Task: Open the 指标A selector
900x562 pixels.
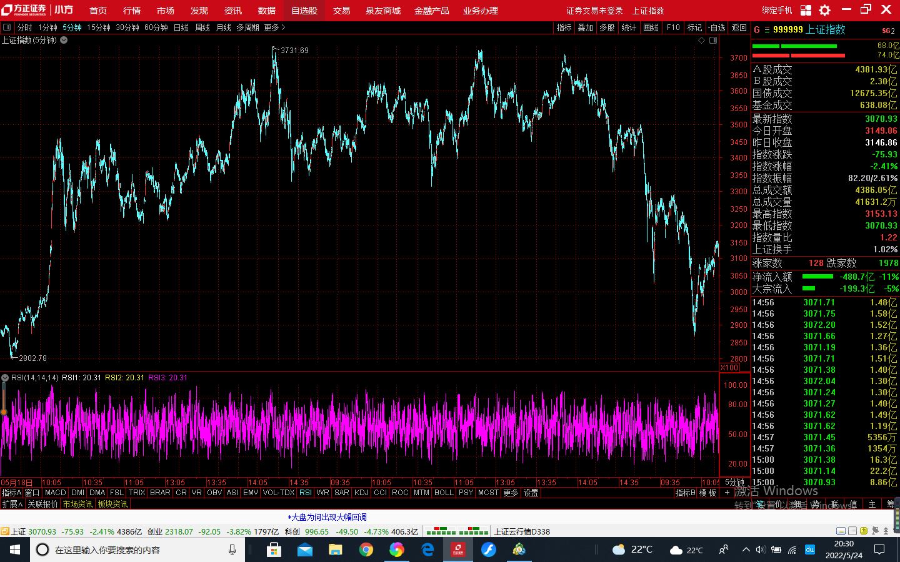Action: [x=12, y=493]
